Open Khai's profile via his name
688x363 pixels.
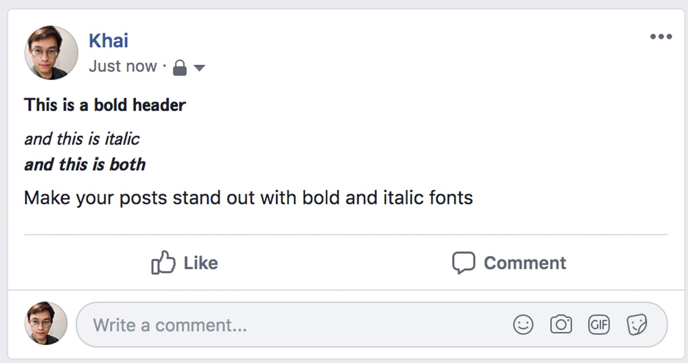click(x=108, y=40)
